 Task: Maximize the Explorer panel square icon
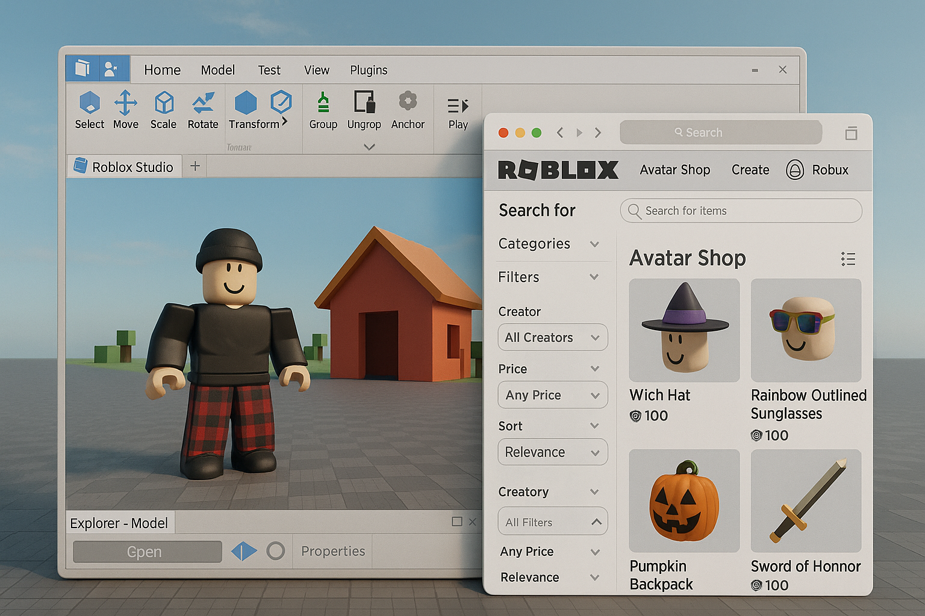click(457, 522)
